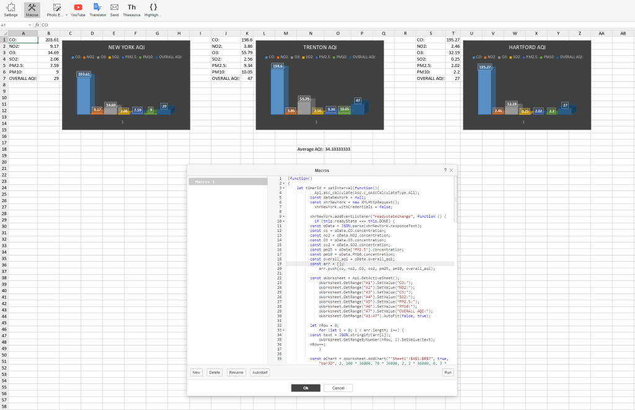The image size is (635, 410).
Task: Cancel the Macros dialog
Action: pyautogui.click(x=338, y=388)
